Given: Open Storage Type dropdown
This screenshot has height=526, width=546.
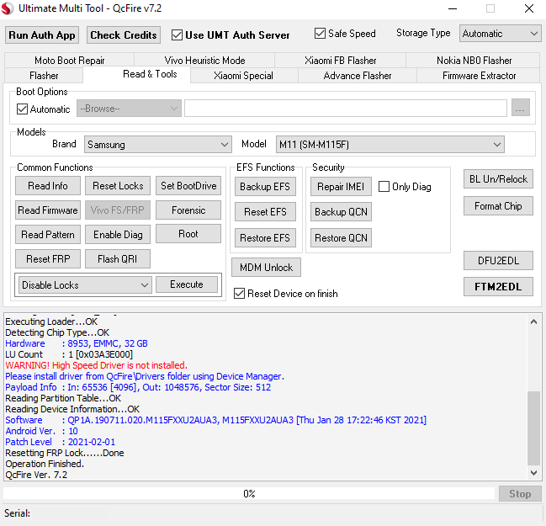Looking at the screenshot, I should (x=500, y=34).
